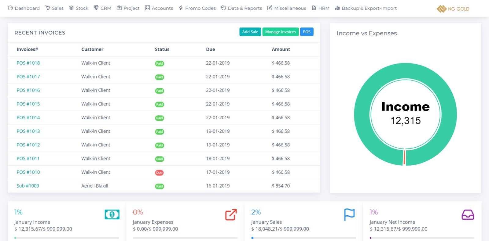
Task: Click the Manage Invoices button
Action: [280, 32]
